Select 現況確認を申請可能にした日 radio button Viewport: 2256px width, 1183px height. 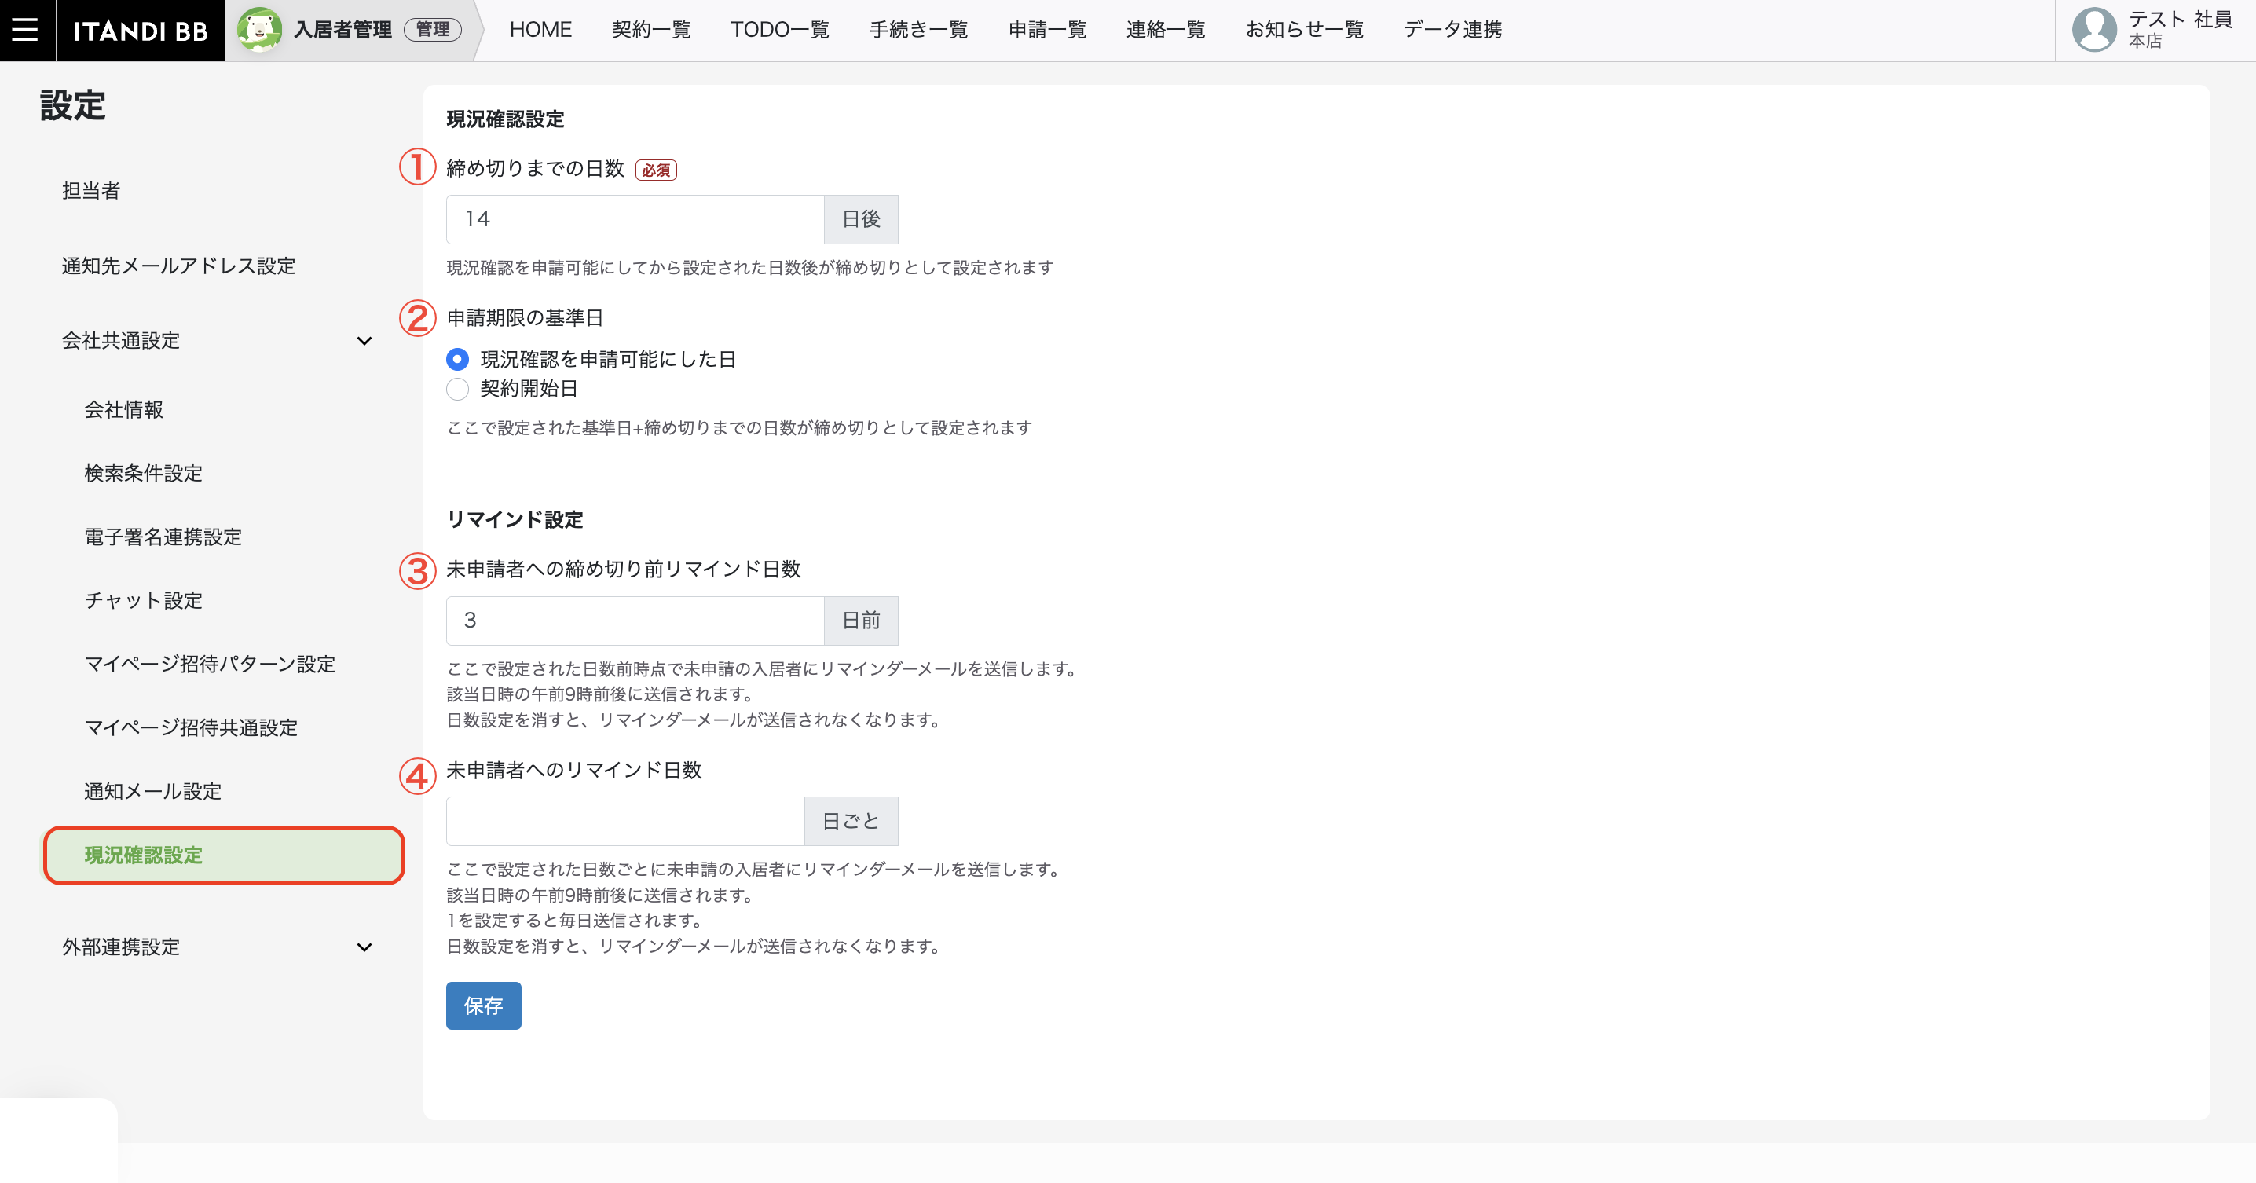coord(457,360)
